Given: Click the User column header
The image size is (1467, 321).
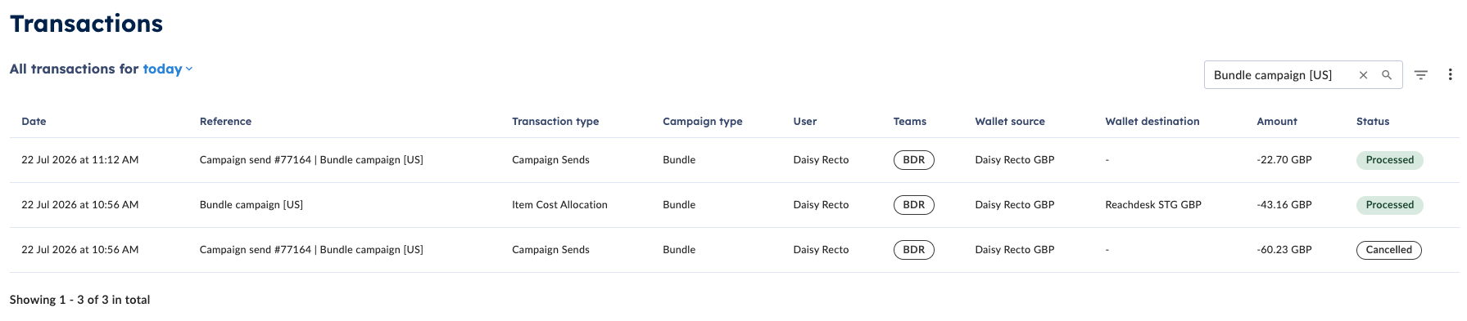Looking at the screenshot, I should (x=804, y=122).
